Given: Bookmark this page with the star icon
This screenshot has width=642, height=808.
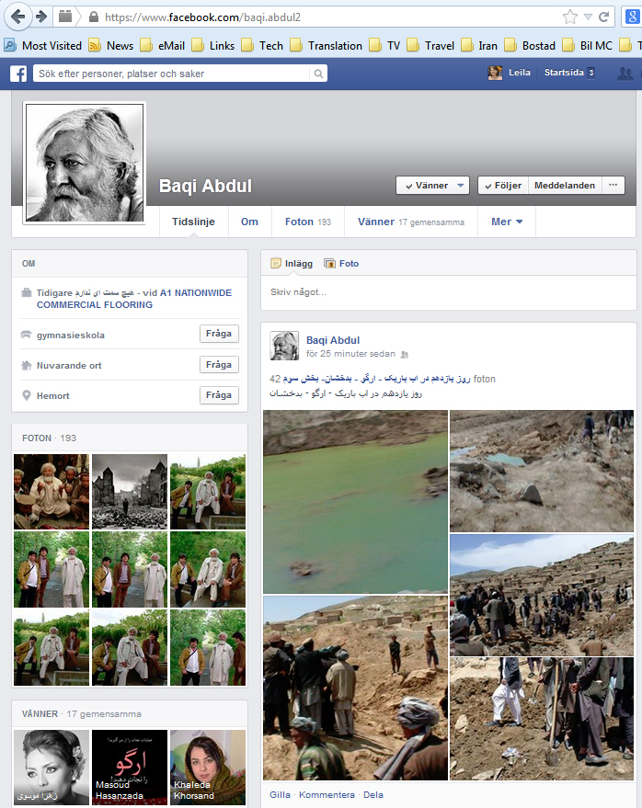Looking at the screenshot, I should pyautogui.click(x=569, y=17).
